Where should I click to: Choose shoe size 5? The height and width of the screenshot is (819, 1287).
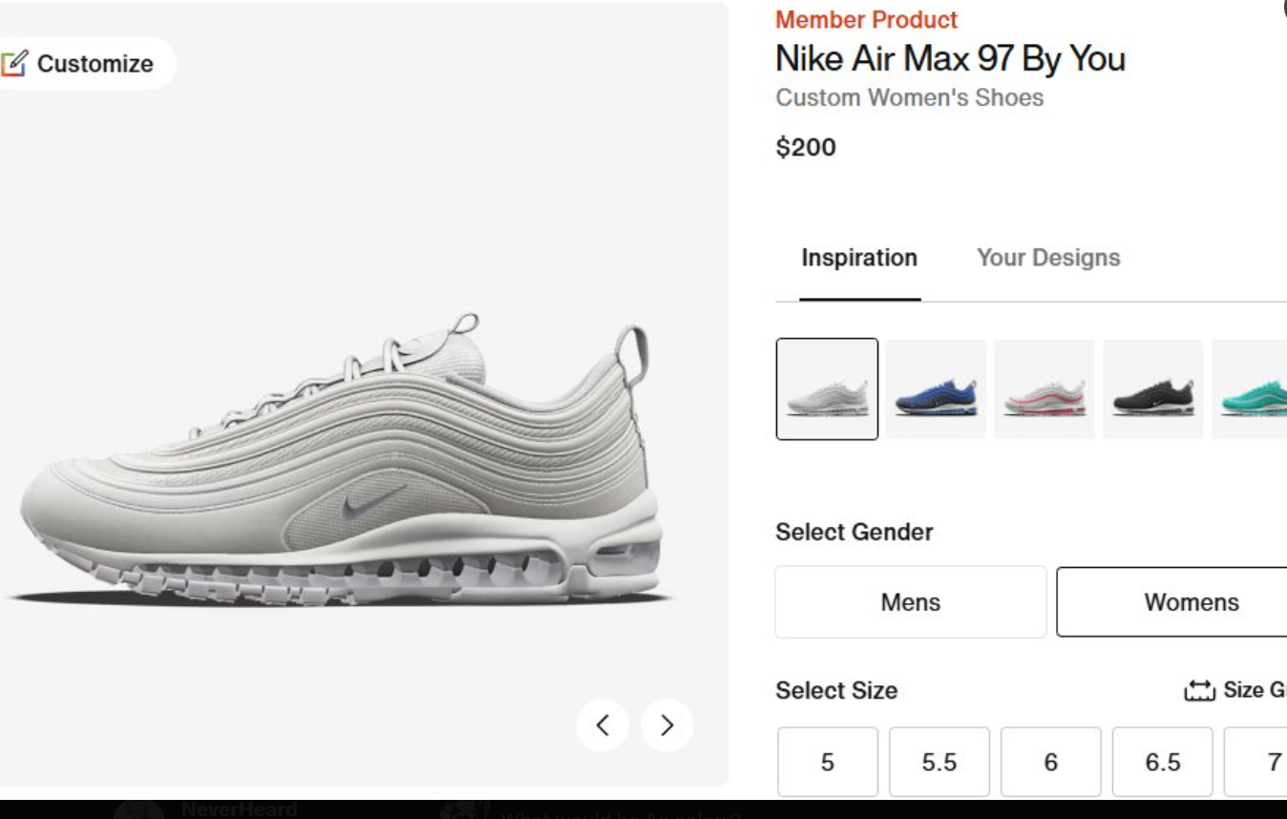coord(827,762)
